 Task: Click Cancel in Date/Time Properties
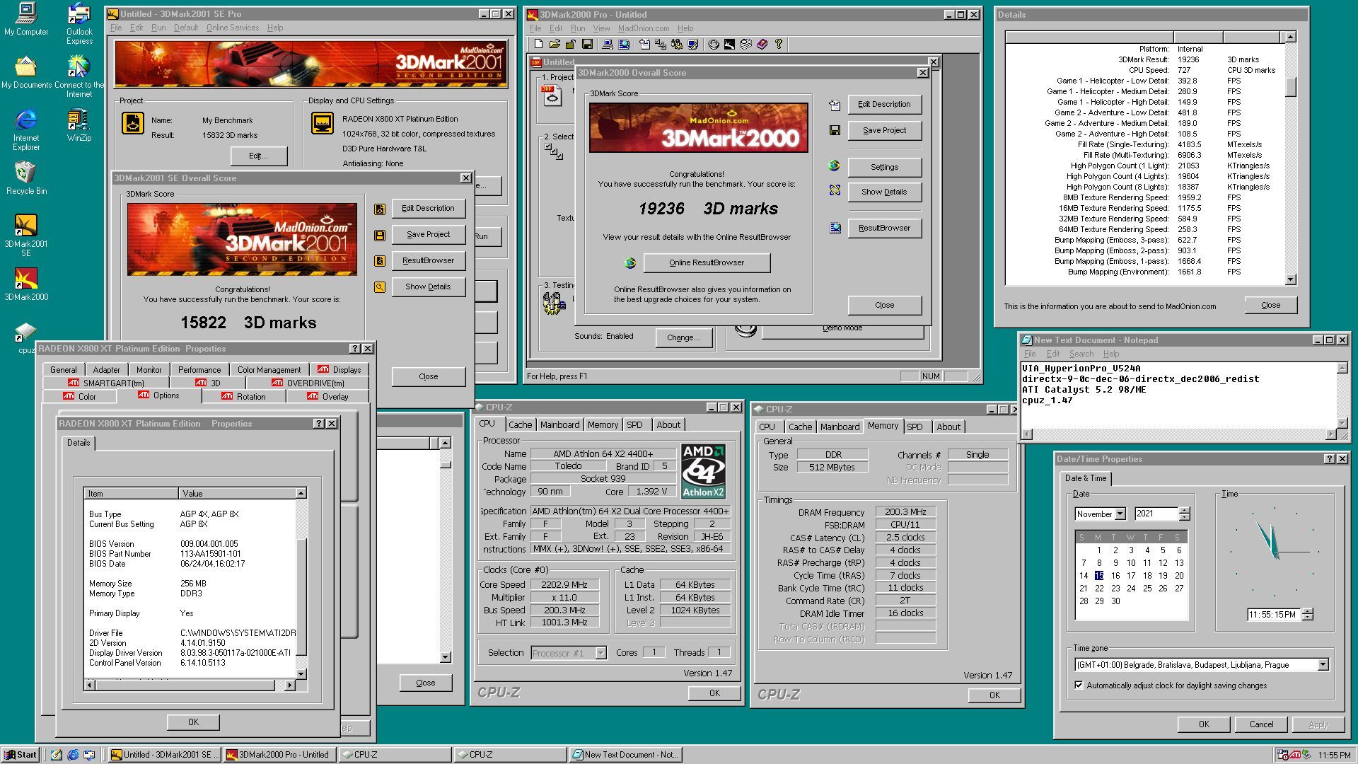(1261, 724)
